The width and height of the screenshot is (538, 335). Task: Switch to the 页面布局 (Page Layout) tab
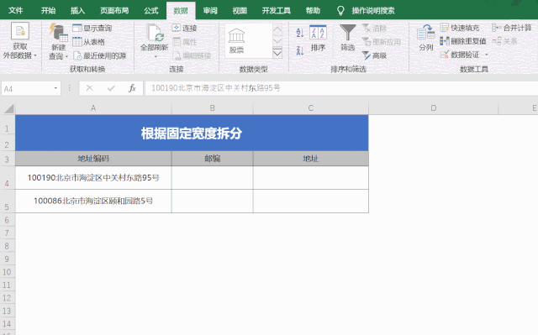114,11
